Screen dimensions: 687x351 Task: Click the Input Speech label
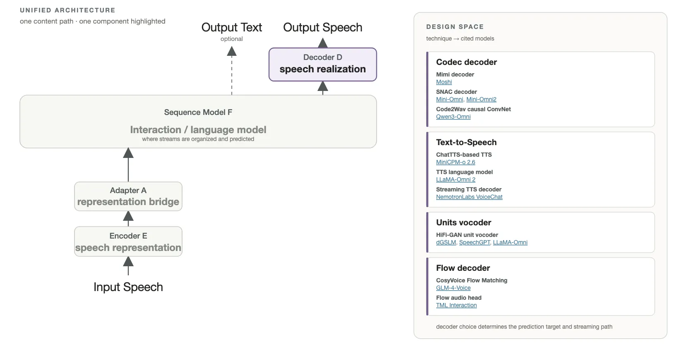pyautogui.click(x=128, y=287)
